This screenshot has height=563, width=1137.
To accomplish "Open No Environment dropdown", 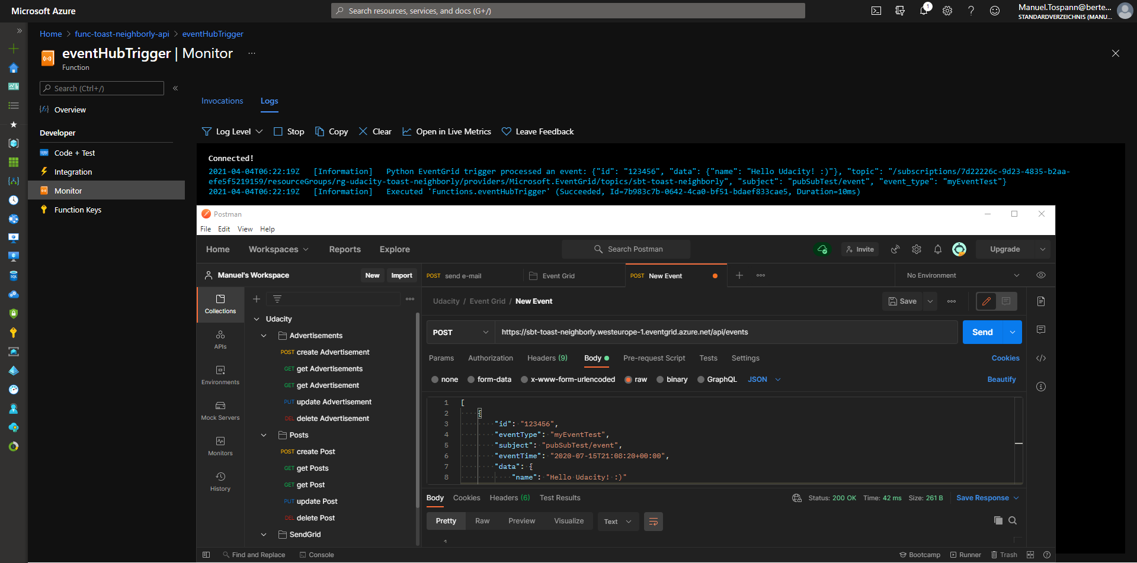I will point(962,275).
